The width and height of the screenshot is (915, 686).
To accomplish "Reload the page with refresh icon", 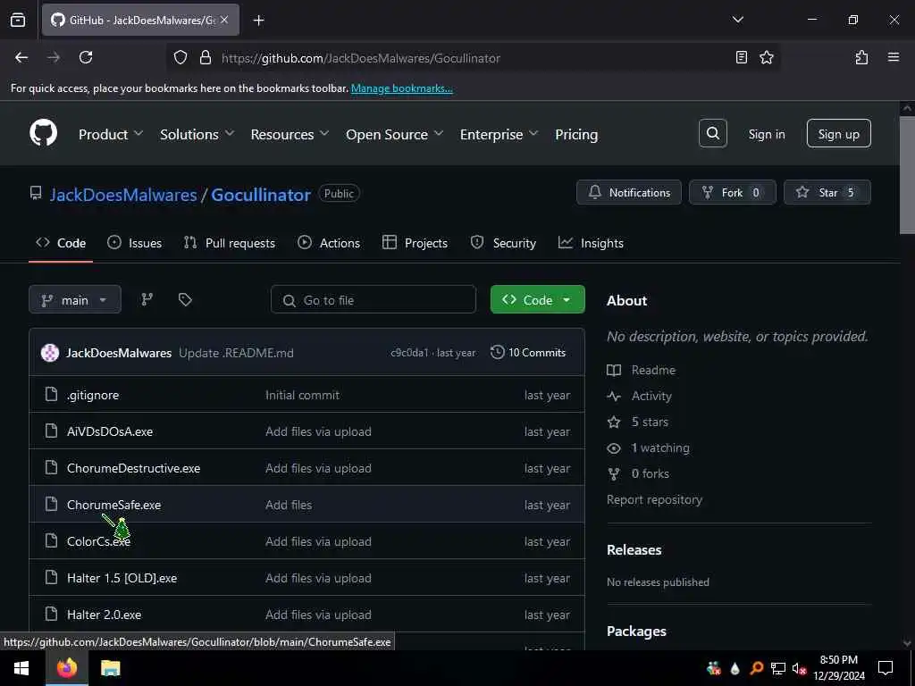I will click(x=86, y=57).
